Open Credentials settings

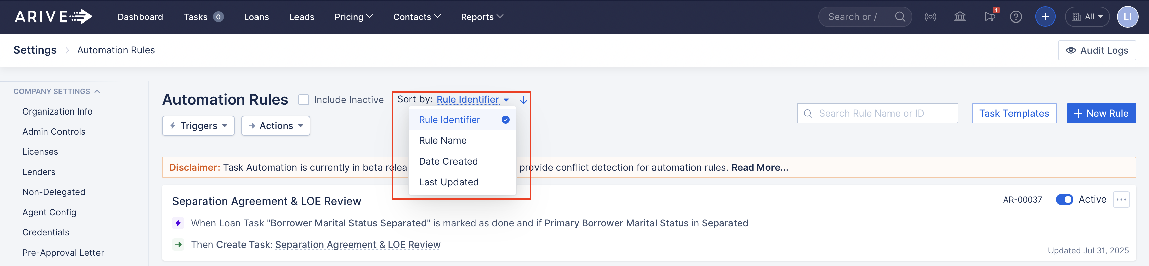point(45,233)
